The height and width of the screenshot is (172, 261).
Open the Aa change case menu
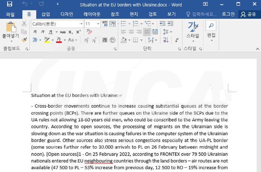pos(73,40)
